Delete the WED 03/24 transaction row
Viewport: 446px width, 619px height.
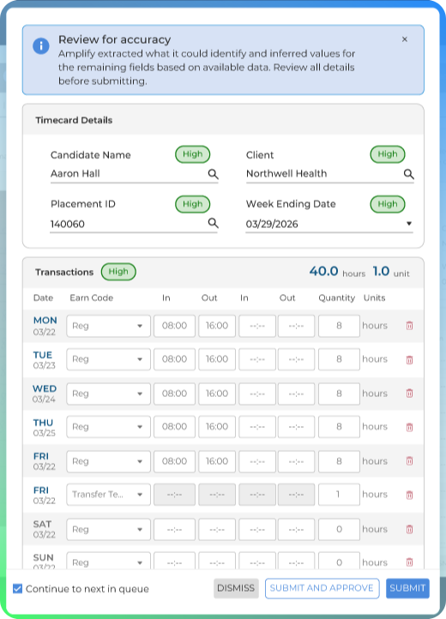[x=409, y=394]
